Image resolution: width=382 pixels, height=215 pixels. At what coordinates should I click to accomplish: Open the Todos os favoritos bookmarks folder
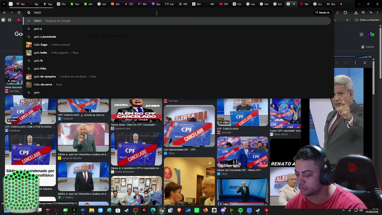[367, 20]
